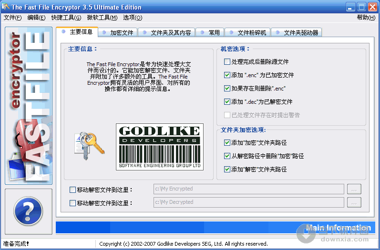The width and height of the screenshot is (380, 250).
Task: Open the 快捷工具(G) menu
Action: [x=66, y=18]
